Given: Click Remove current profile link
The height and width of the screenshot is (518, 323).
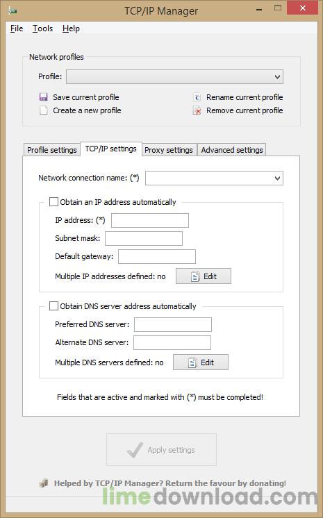Looking at the screenshot, I should click(245, 110).
